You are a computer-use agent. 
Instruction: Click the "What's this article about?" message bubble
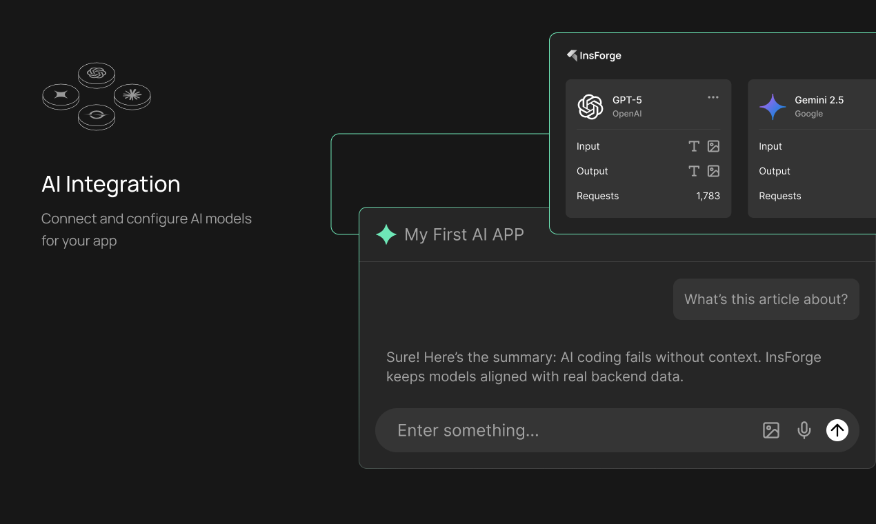coord(766,299)
